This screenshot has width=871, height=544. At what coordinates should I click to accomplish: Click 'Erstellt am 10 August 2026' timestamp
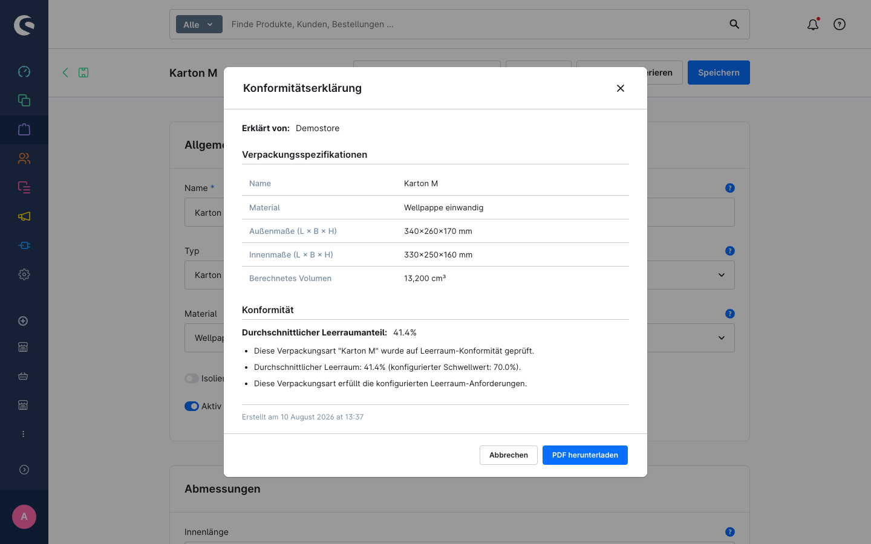302,417
